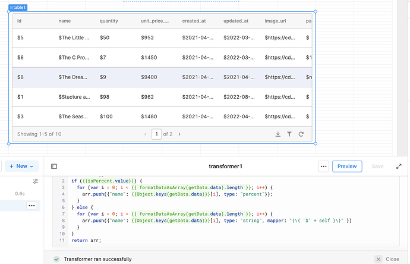Screen dimensions: 410x264
Task: Click the bottom-right resize handle of table1
Action: point(316,144)
